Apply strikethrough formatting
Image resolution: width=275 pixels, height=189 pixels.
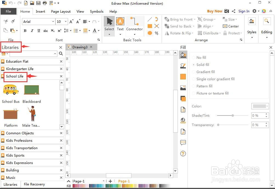pyautogui.click(x=46, y=31)
